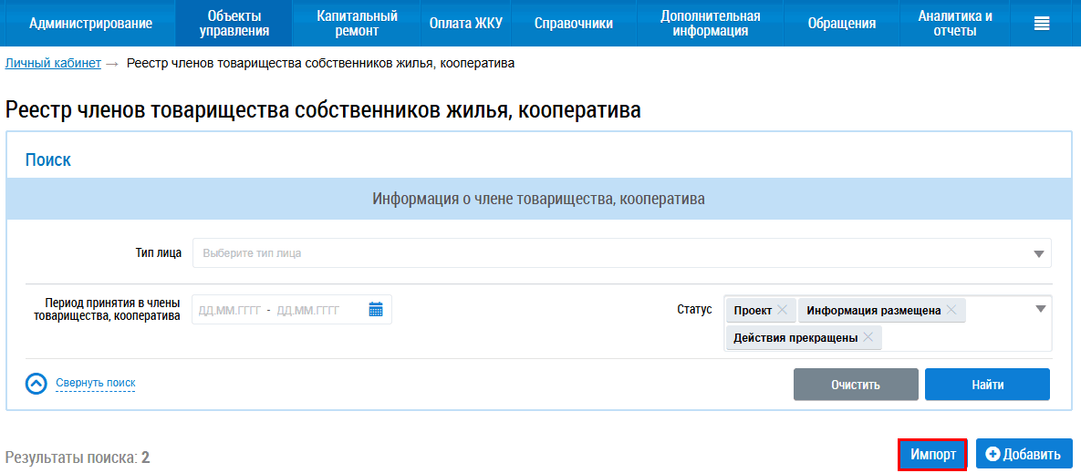Open 'Объекты управления' menu tab

[234, 24]
